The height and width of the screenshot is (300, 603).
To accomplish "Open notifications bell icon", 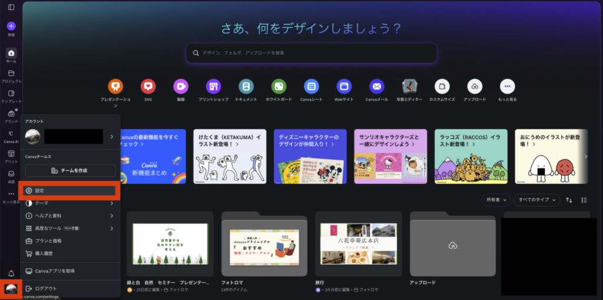I will pyautogui.click(x=11, y=274).
